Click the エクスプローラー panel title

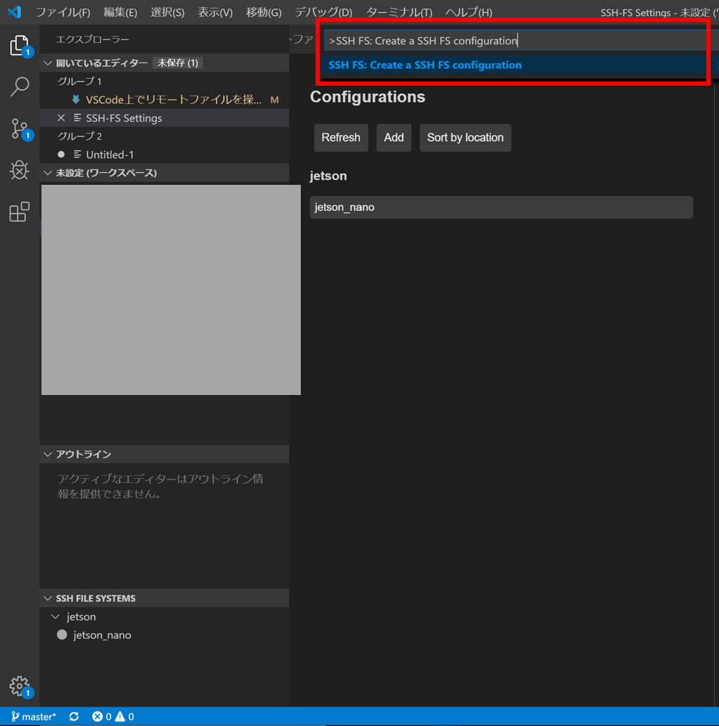[x=92, y=39]
